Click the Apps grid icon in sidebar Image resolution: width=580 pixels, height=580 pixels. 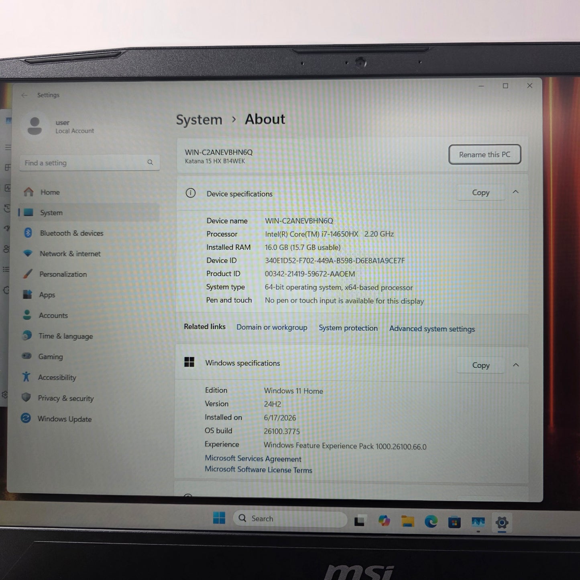[x=27, y=294]
